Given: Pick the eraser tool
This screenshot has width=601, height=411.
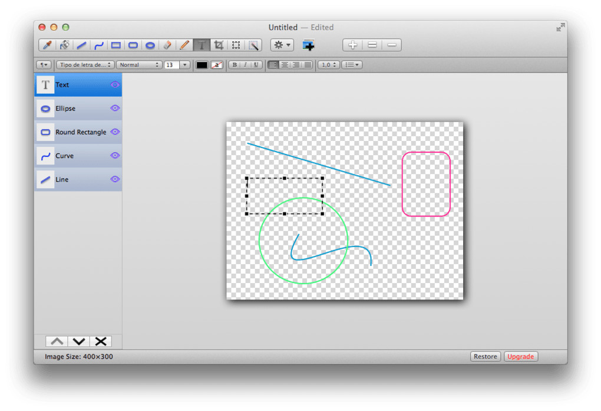Looking at the screenshot, I should 167,45.
